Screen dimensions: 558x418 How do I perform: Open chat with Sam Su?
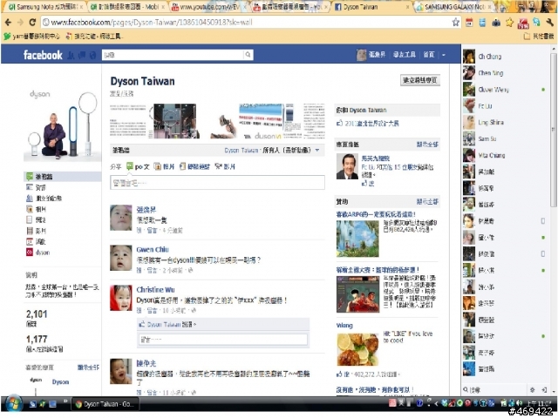click(506, 138)
